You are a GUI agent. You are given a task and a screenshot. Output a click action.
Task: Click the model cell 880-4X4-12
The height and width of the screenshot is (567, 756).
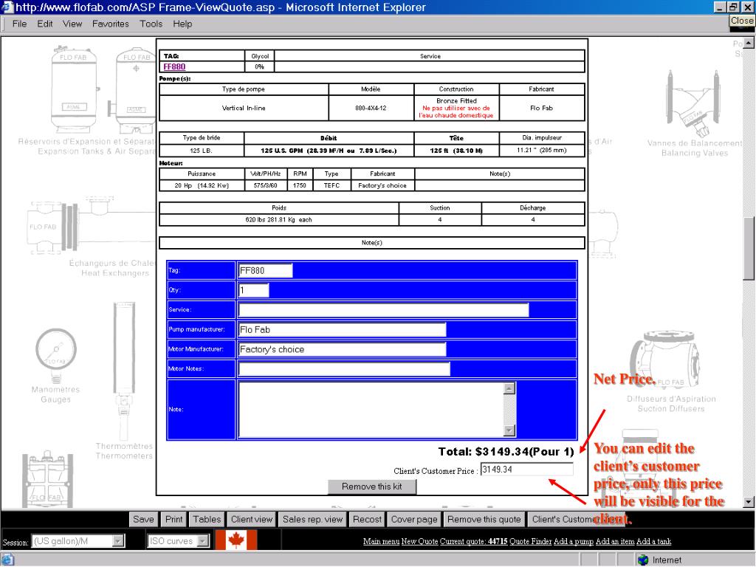(x=371, y=108)
